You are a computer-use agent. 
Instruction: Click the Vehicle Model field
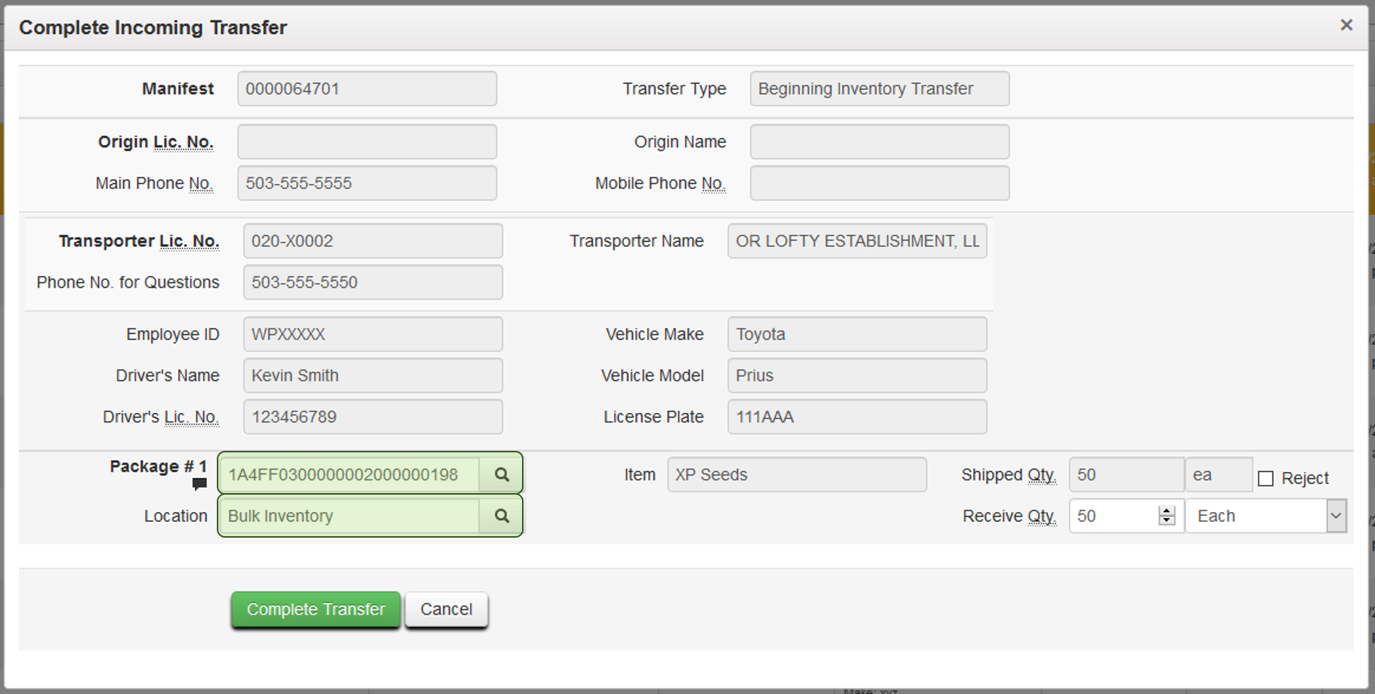point(857,375)
